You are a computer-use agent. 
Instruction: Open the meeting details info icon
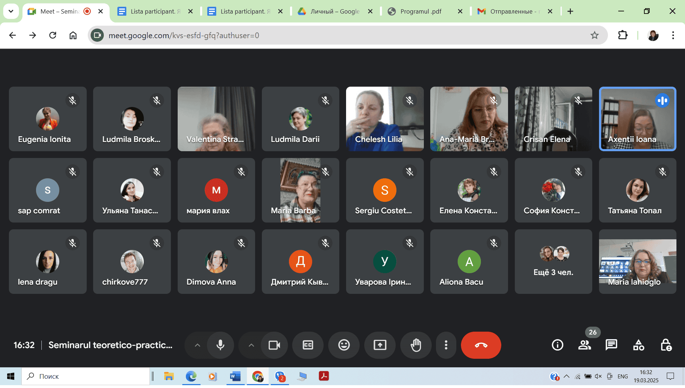click(557, 345)
